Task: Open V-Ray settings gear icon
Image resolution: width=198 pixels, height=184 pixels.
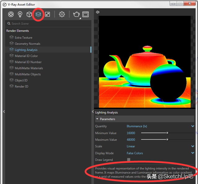Action: pyautogui.click(x=62, y=14)
